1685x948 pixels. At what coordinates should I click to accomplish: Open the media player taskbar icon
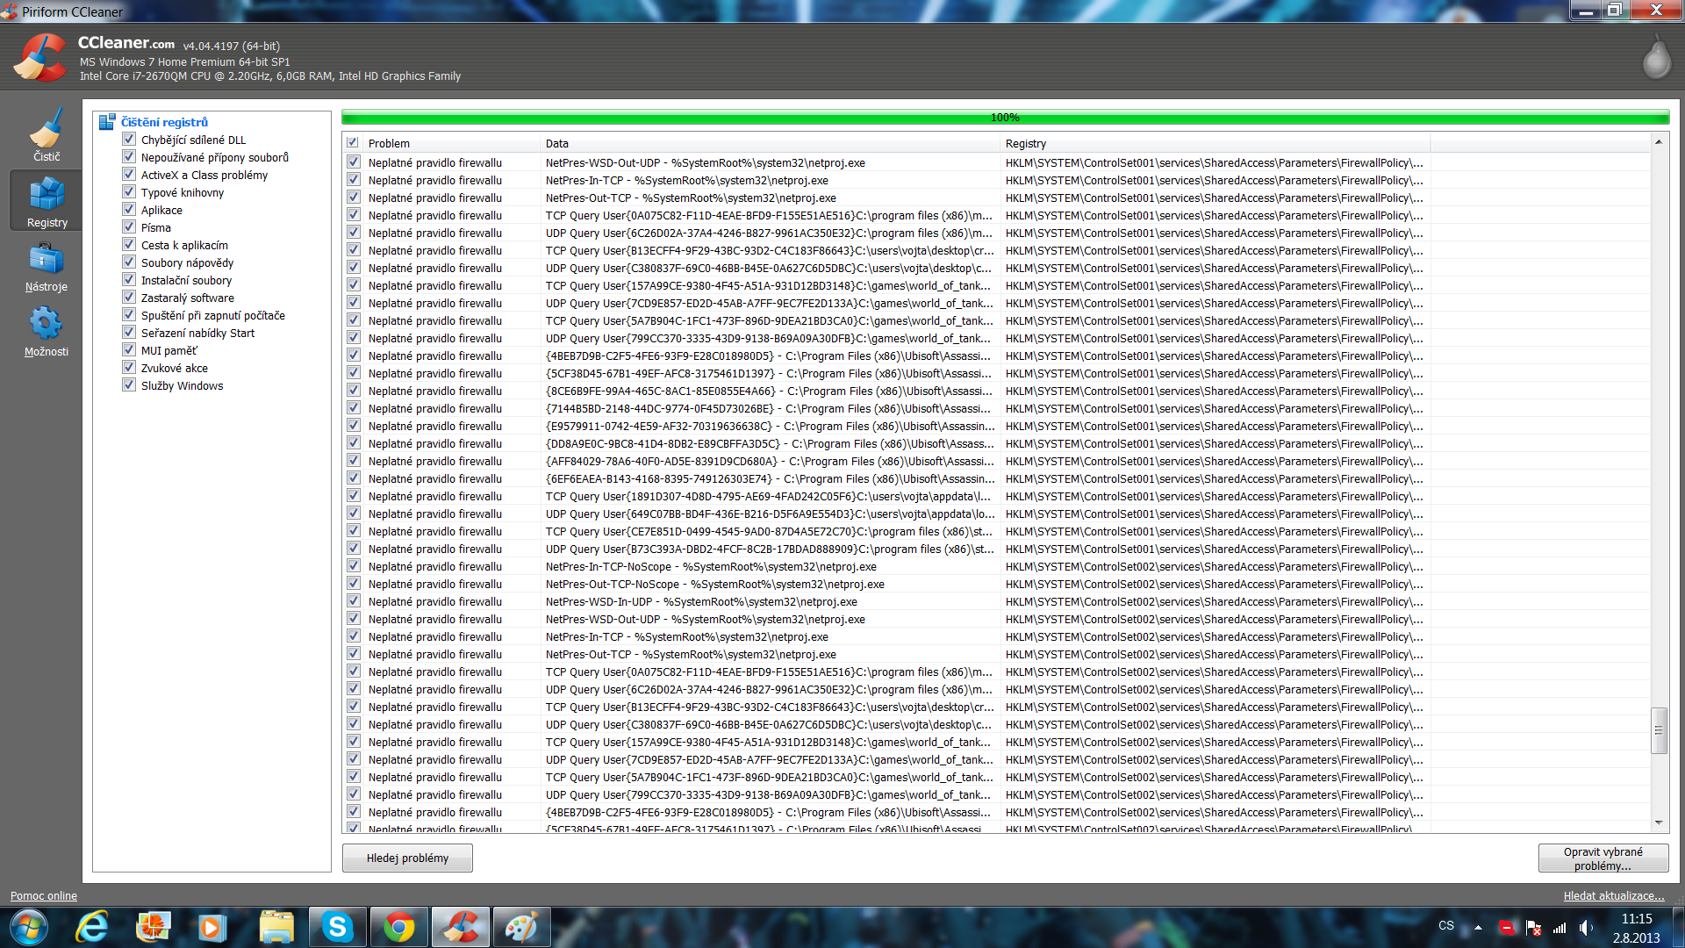[212, 927]
